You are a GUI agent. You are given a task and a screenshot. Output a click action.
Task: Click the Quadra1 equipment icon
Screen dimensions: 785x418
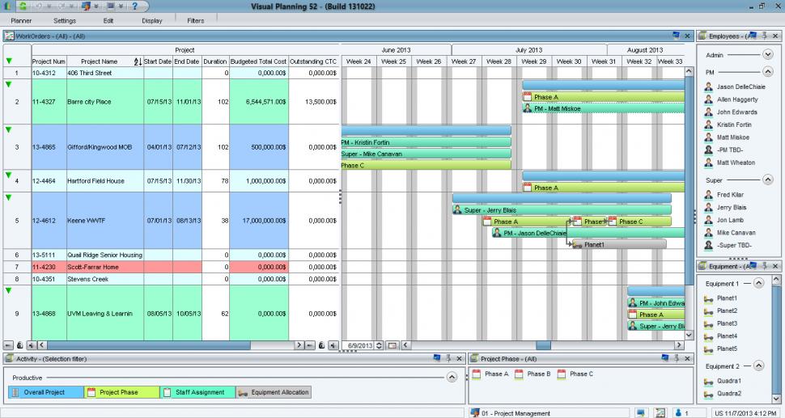pyautogui.click(x=709, y=381)
